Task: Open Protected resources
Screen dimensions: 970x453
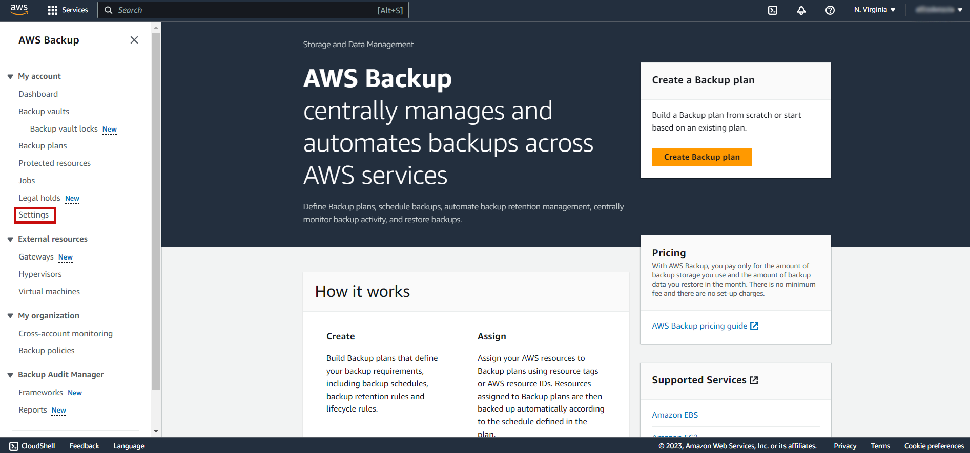Action: pos(55,163)
